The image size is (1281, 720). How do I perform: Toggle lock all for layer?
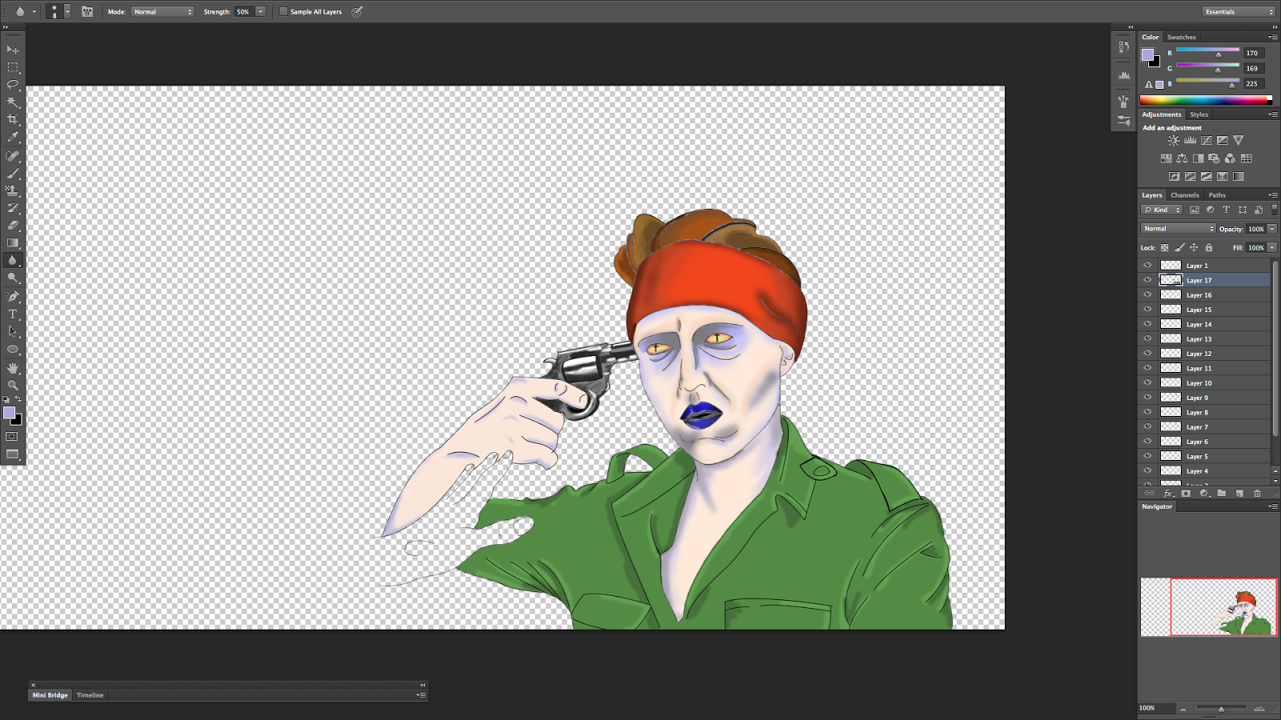pos(1209,248)
